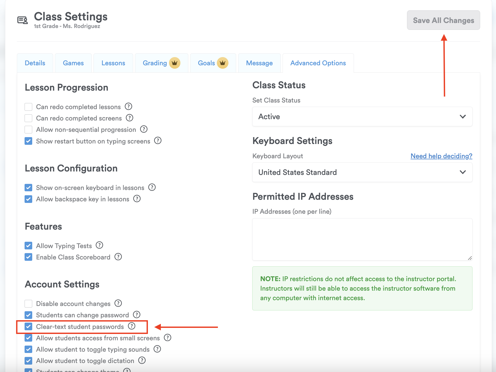
Task: Click help icon next to Allow non-sequential progression
Action: [144, 129]
